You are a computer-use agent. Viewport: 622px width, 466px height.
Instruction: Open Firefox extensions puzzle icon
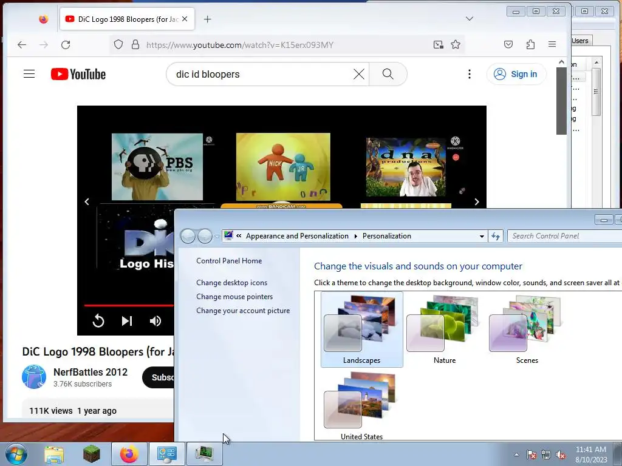[530, 44]
